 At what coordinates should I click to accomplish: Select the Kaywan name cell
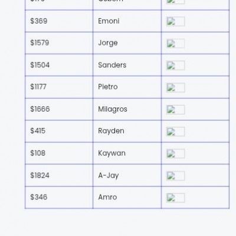click(127, 153)
